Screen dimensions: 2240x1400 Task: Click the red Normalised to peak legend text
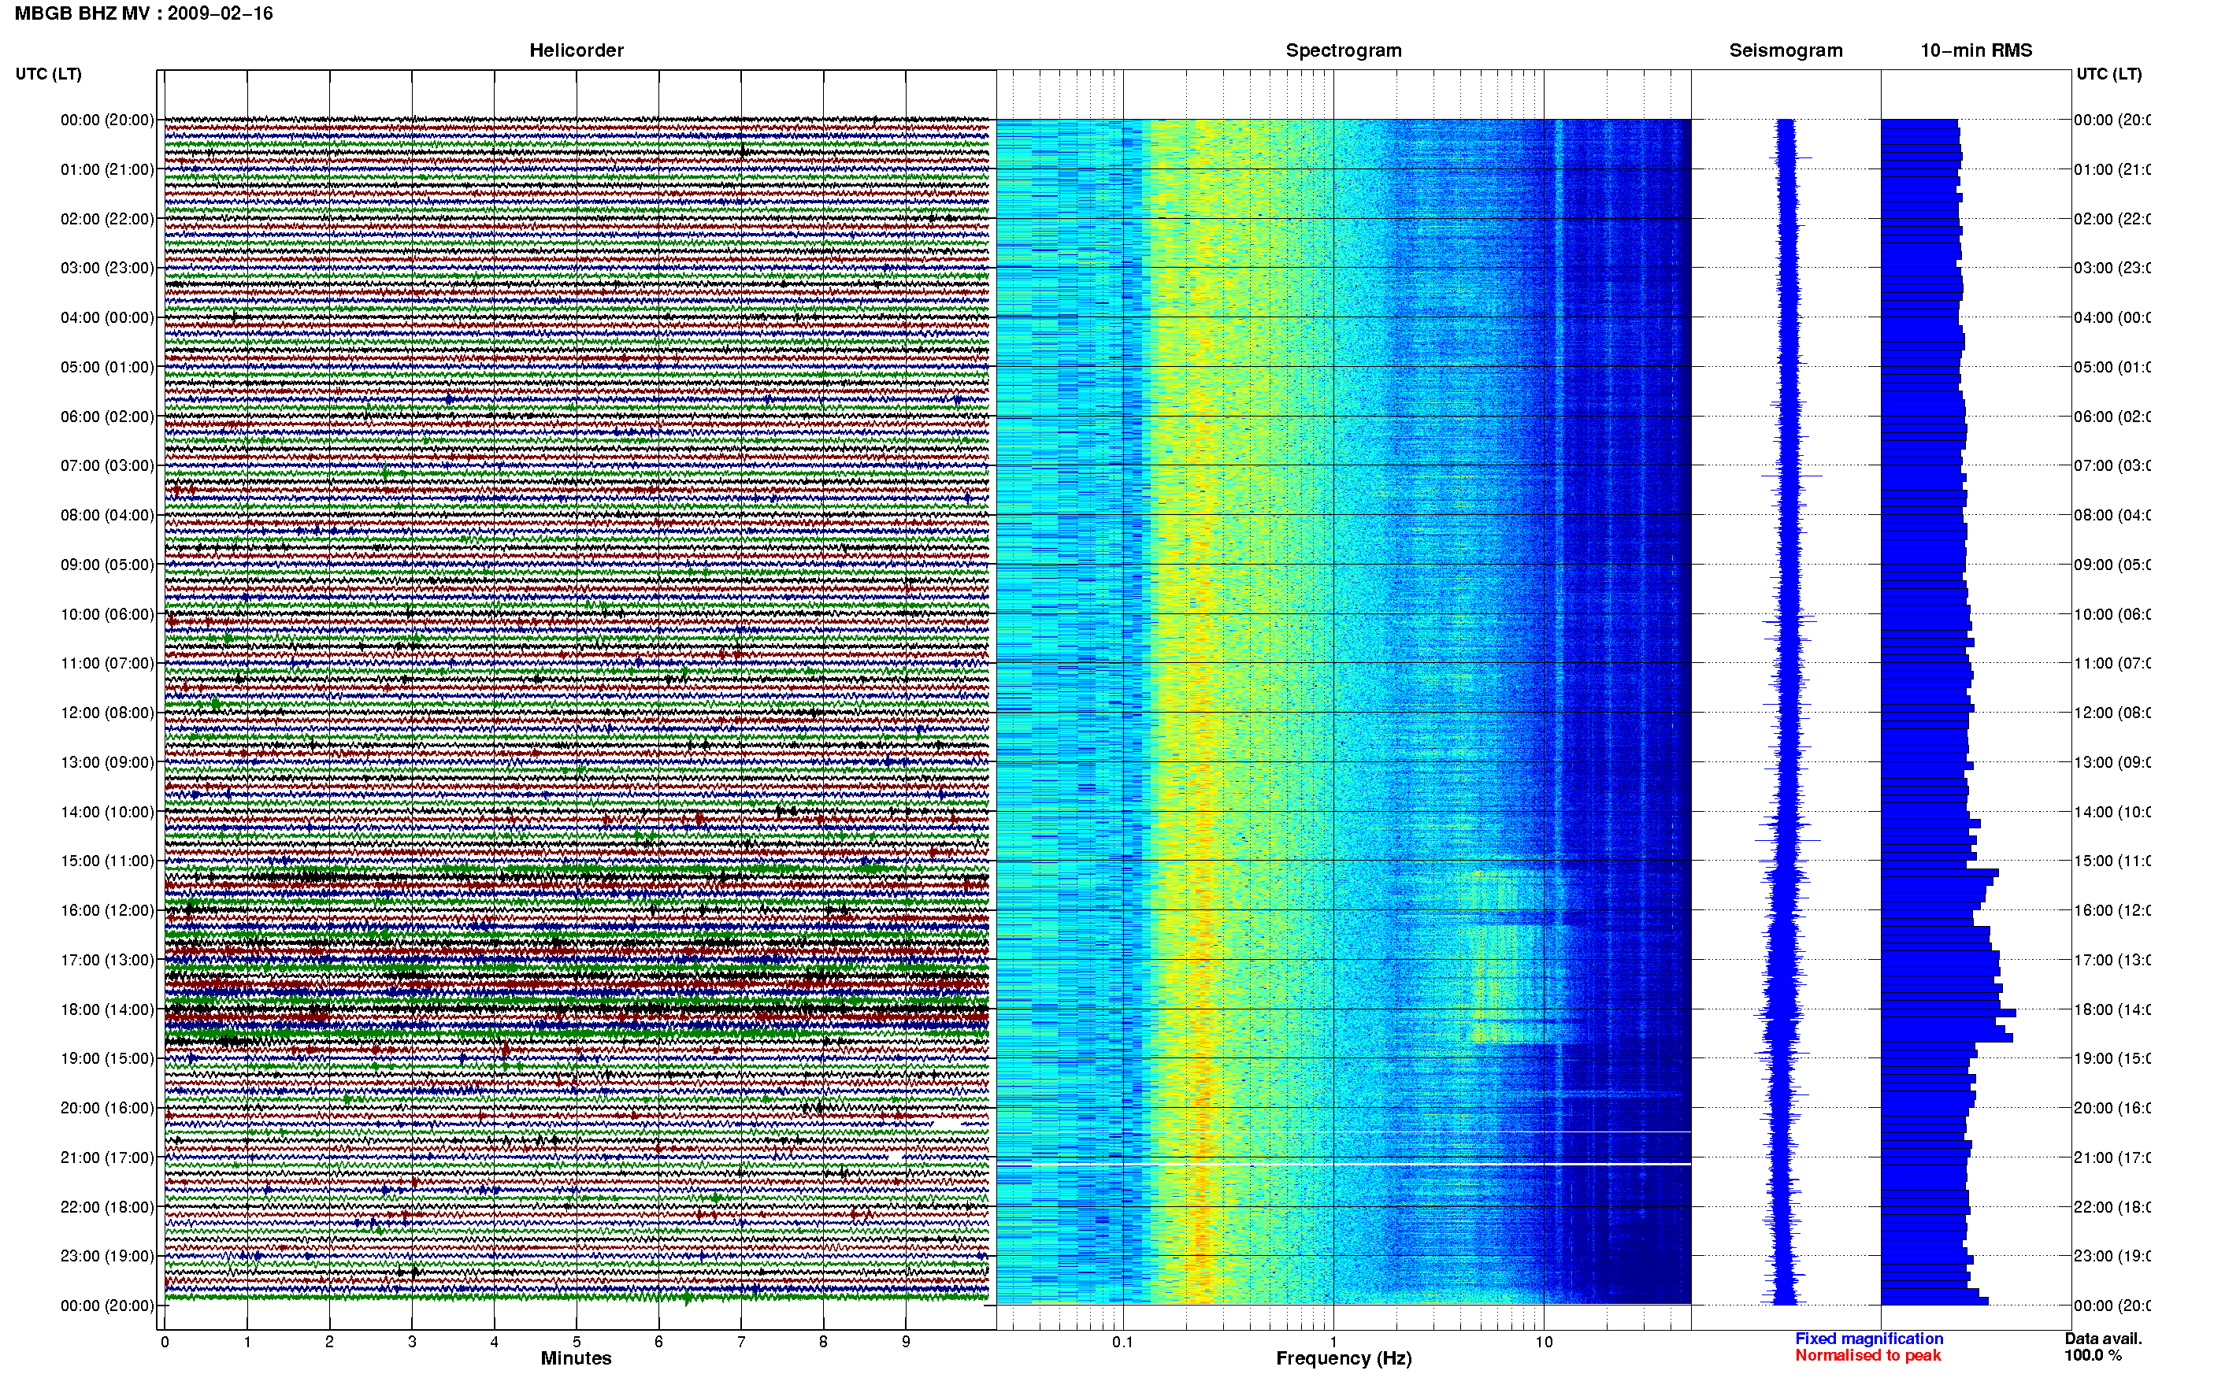click(x=1867, y=1354)
